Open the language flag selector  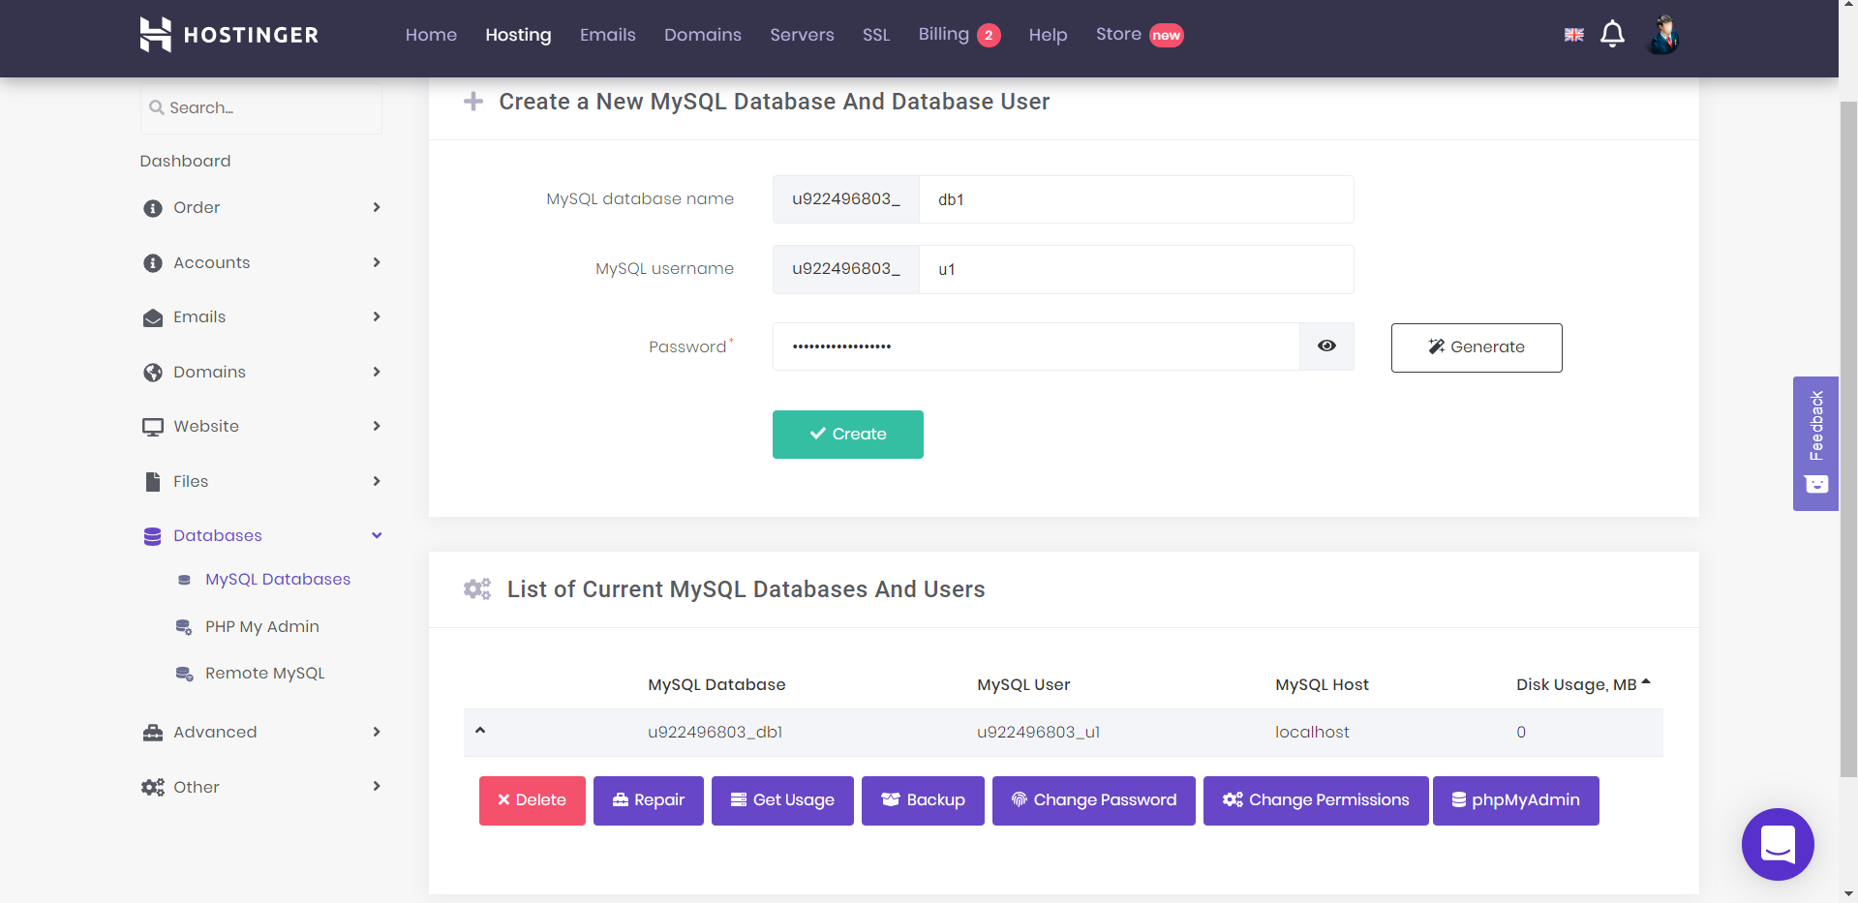pos(1574,35)
